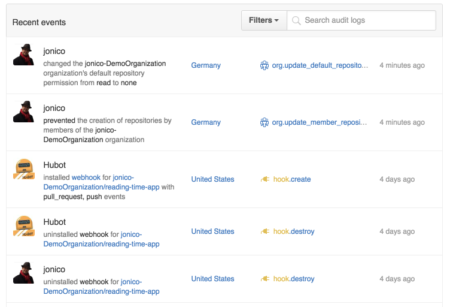This screenshot has height=307, width=450.
Task: Open the Filters dropdown
Action: coord(264,20)
